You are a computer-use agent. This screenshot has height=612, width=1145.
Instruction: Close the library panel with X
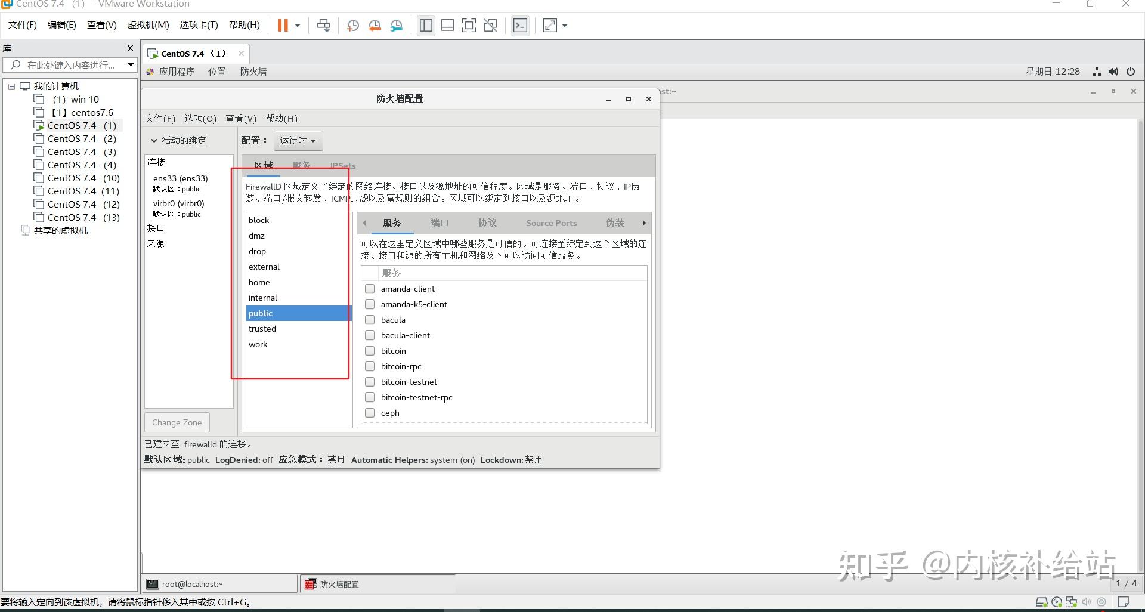click(131, 48)
